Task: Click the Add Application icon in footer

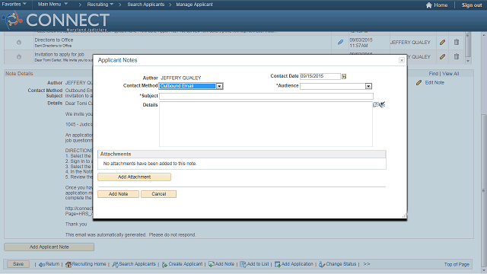Action: [277, 264]
